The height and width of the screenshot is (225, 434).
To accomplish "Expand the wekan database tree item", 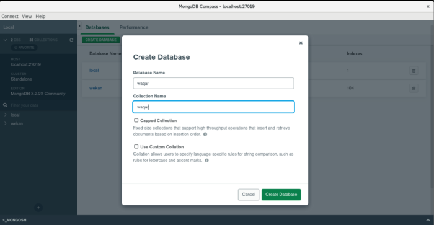I will point(5,123).
